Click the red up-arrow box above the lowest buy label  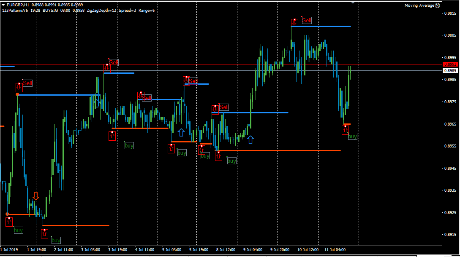44,233
